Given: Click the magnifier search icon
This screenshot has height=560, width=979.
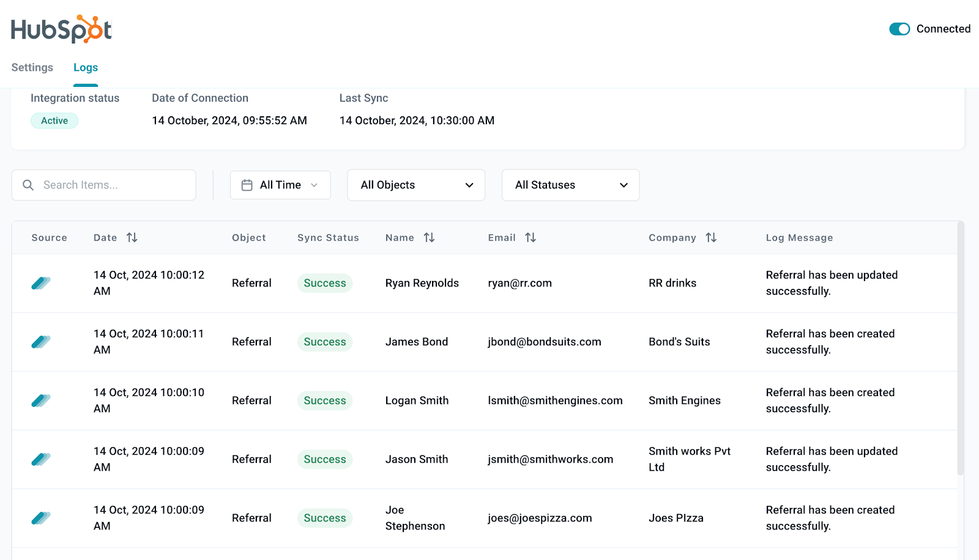Looking at the screenshot, I should [28, 185].
